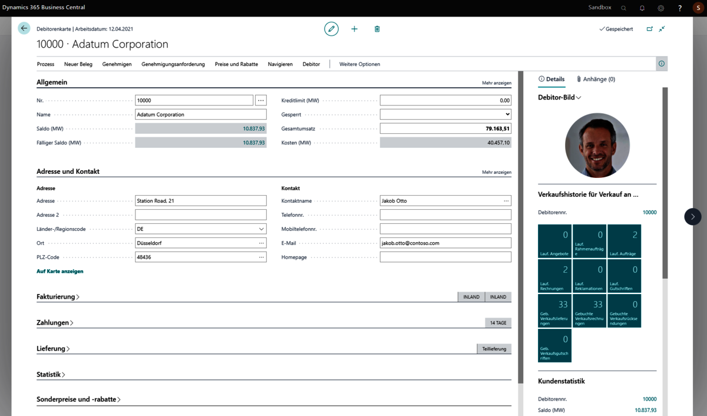The image size is (707, 416).
Task: Open settings gear icon
Action: (x=661, y=8)
